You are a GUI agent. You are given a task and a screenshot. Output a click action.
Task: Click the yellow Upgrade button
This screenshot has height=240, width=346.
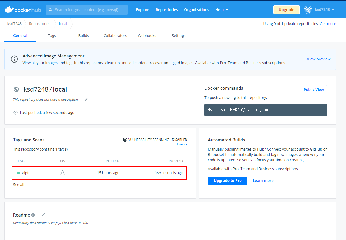[287, 10]
